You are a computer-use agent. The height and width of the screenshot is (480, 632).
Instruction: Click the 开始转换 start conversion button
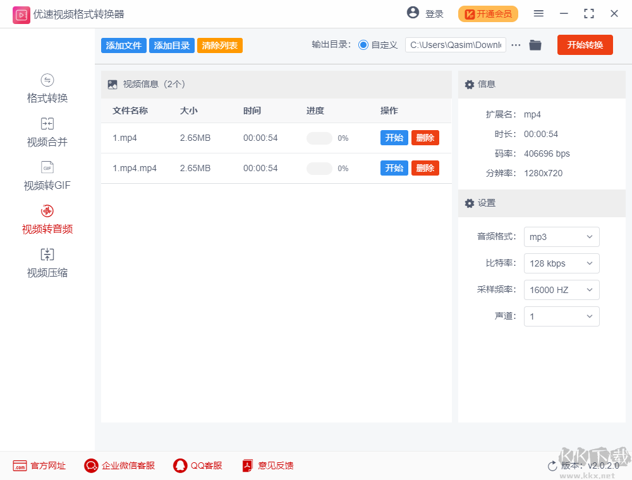[x=585, y=45]
